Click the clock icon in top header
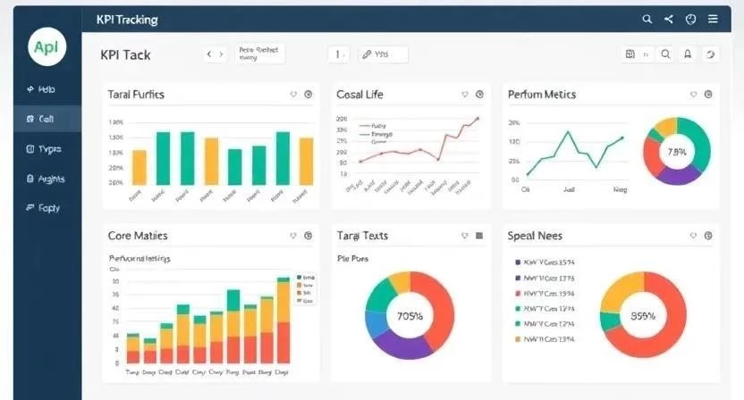This screenshot has height=400, width=744. 690,19
